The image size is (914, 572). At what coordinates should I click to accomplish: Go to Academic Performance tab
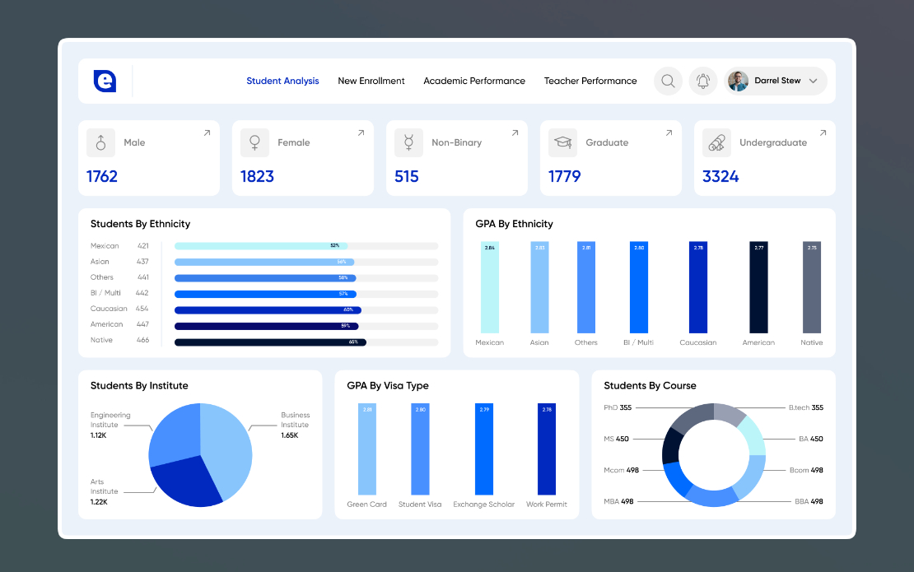[474, 81]
